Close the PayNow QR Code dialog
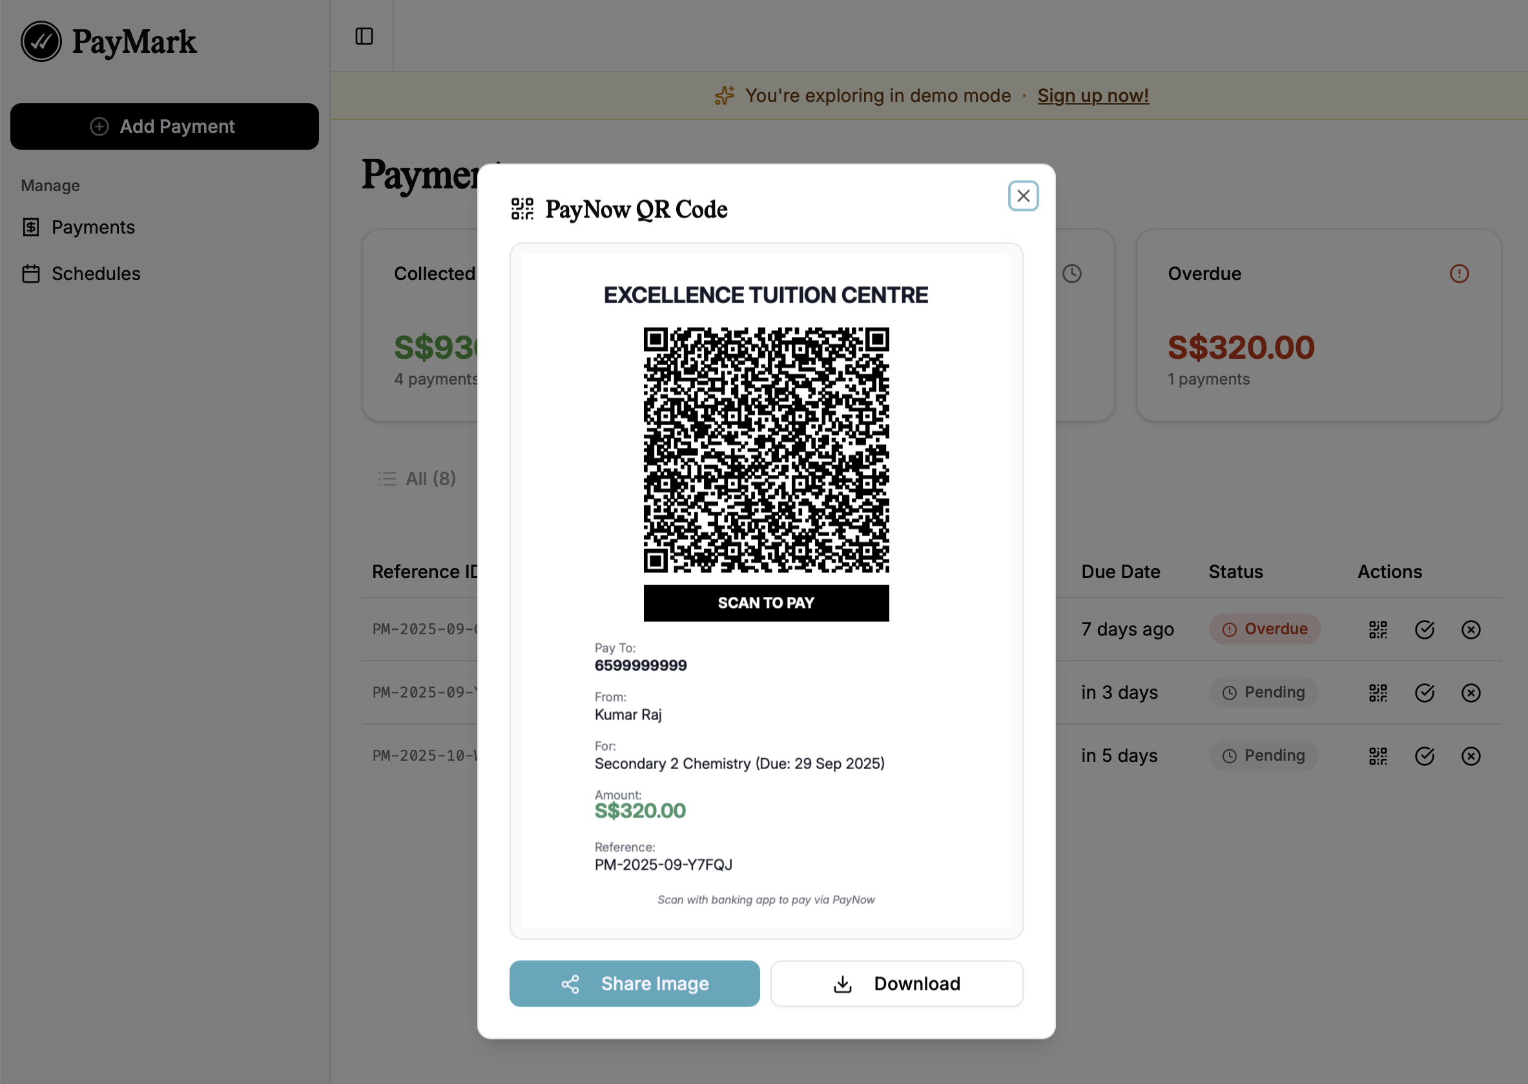 [x=1023, y=196]
